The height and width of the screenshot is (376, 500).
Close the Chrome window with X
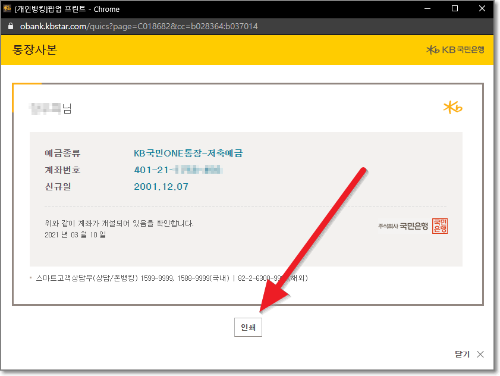point(482,8)
